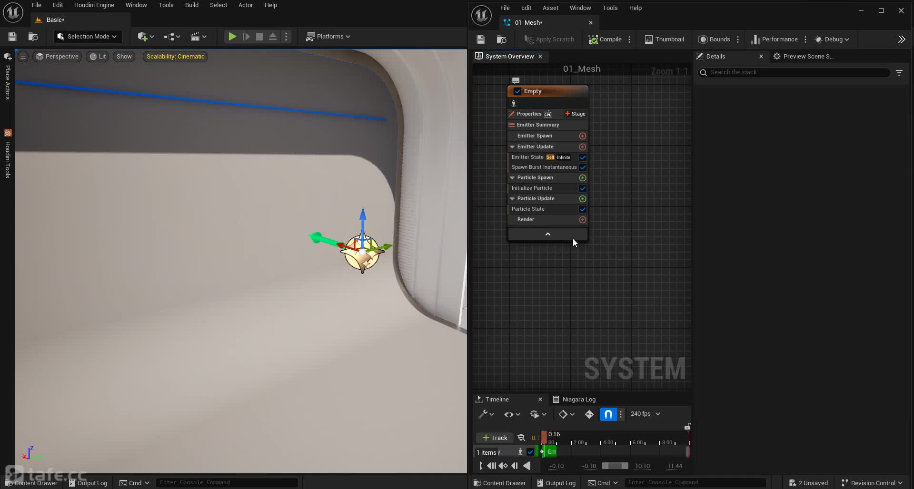Open the Asset menu in Niagara editor
914x489 pixels.
(550, 8)
